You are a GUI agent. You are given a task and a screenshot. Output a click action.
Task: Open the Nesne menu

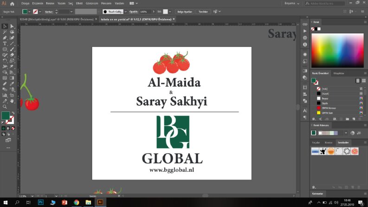click(x=50, y=4)
